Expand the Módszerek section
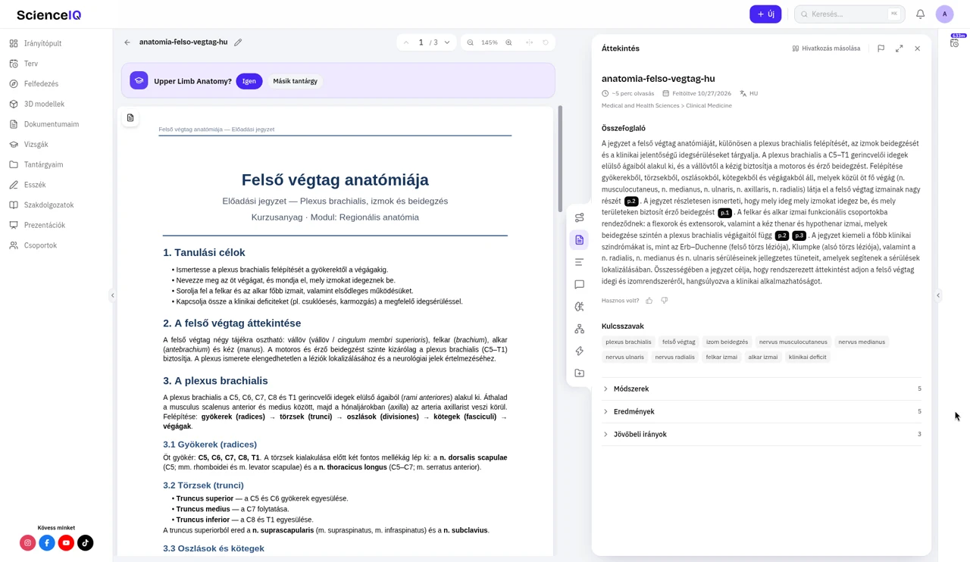Screen dimensions: 970x562 coord(762,389)
